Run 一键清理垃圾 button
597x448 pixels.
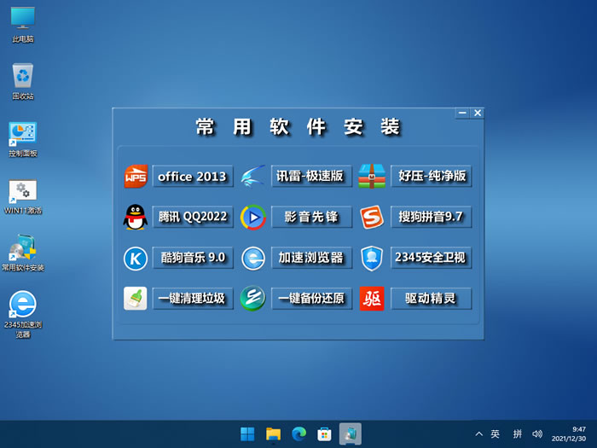[x=193, y=299]
